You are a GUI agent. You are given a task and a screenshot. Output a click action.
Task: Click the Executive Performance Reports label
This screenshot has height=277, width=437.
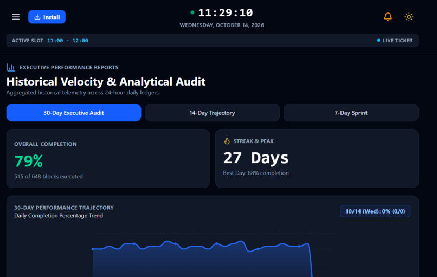click(69, 67)
